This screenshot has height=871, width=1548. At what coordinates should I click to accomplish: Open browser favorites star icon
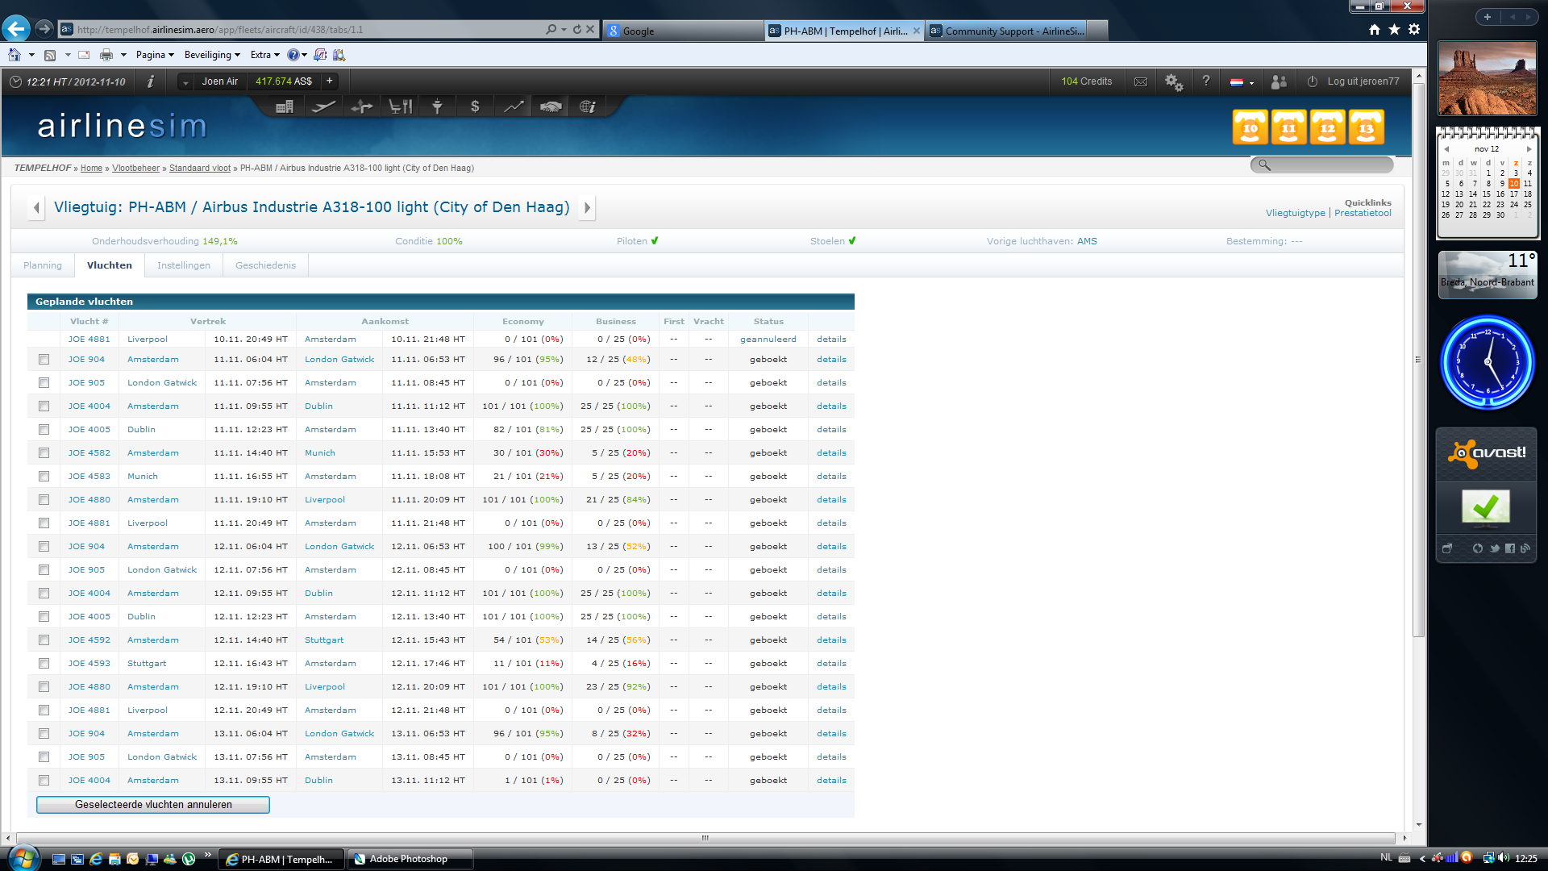(1394, 30)
